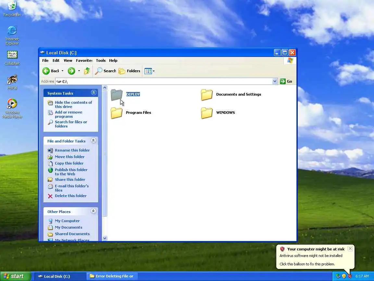Click Delete this folder
This screenshot has width=374, height=281.
(x=70, y=196)
